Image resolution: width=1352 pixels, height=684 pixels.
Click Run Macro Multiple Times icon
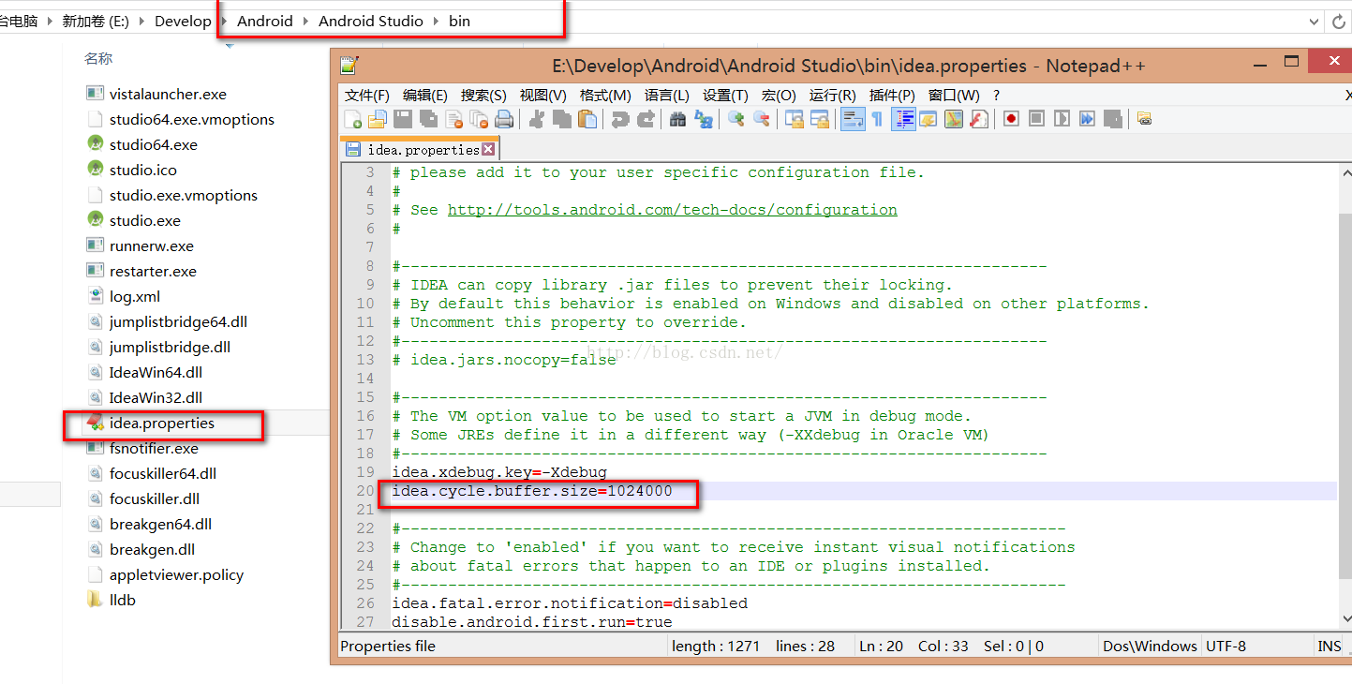[x=1087, y=119]
